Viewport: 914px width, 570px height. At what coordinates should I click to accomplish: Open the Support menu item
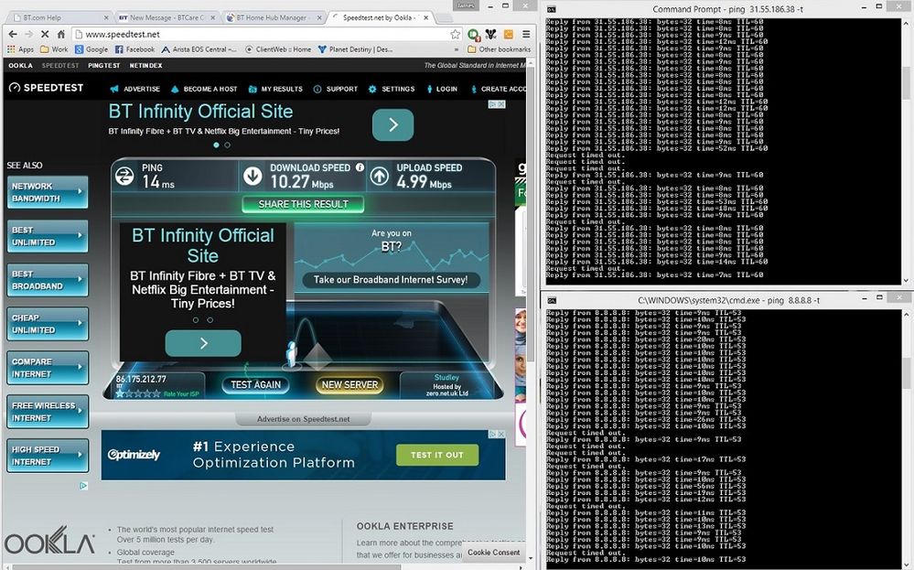click(336, 89)
